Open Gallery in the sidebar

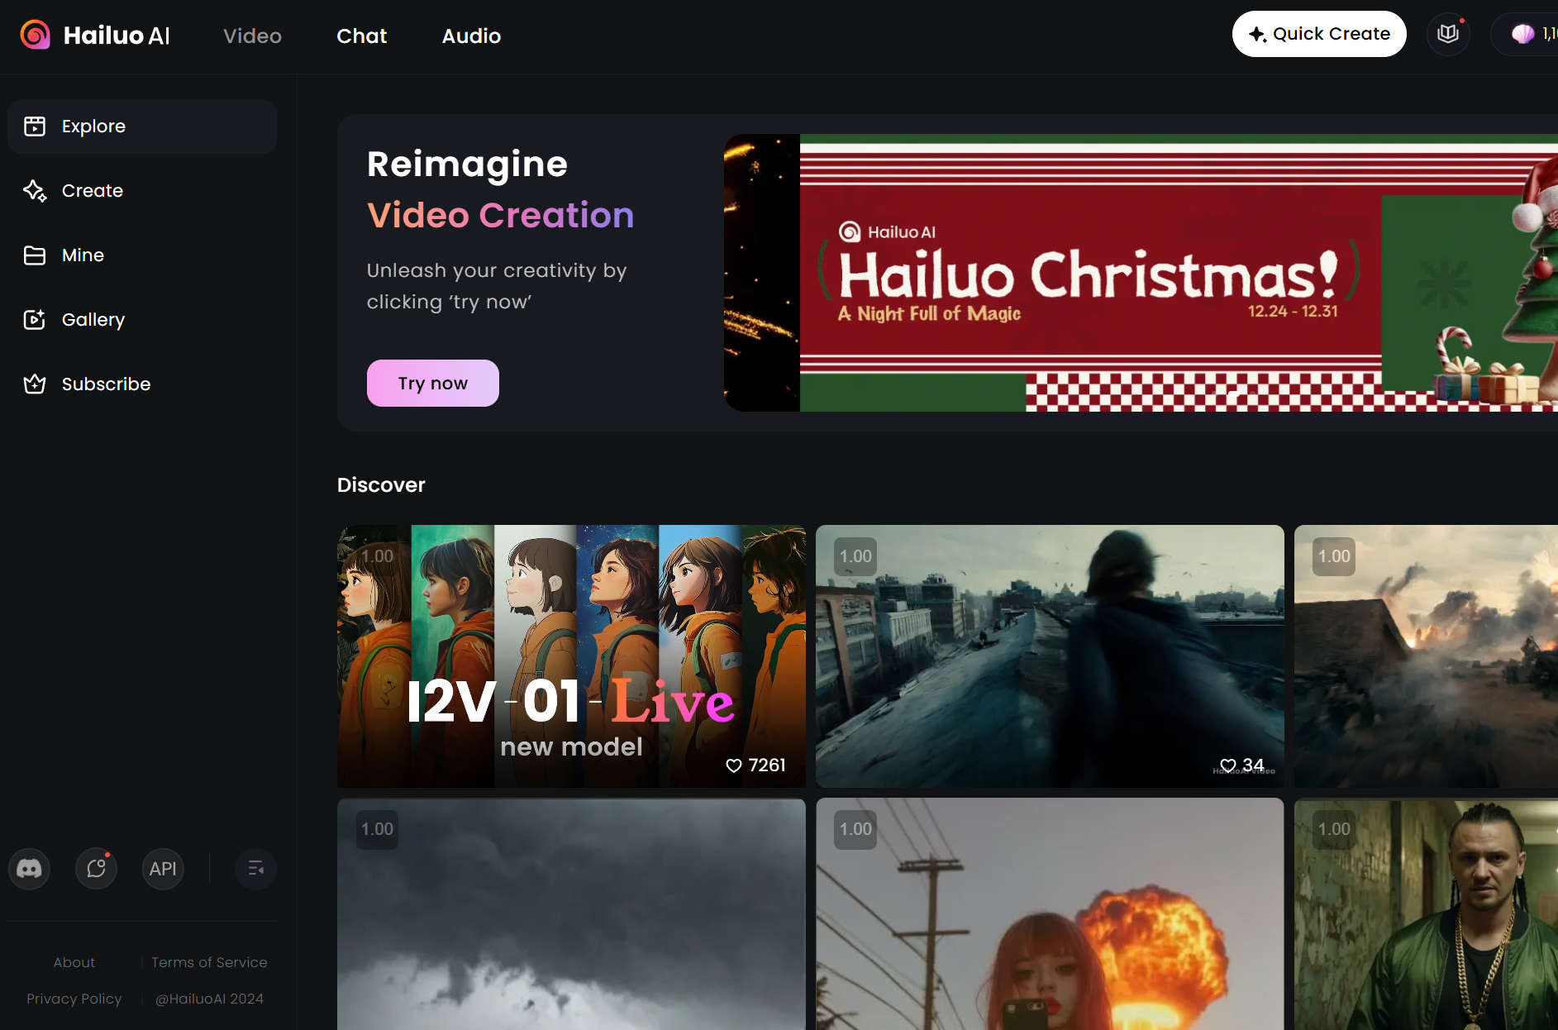point(142,320)
